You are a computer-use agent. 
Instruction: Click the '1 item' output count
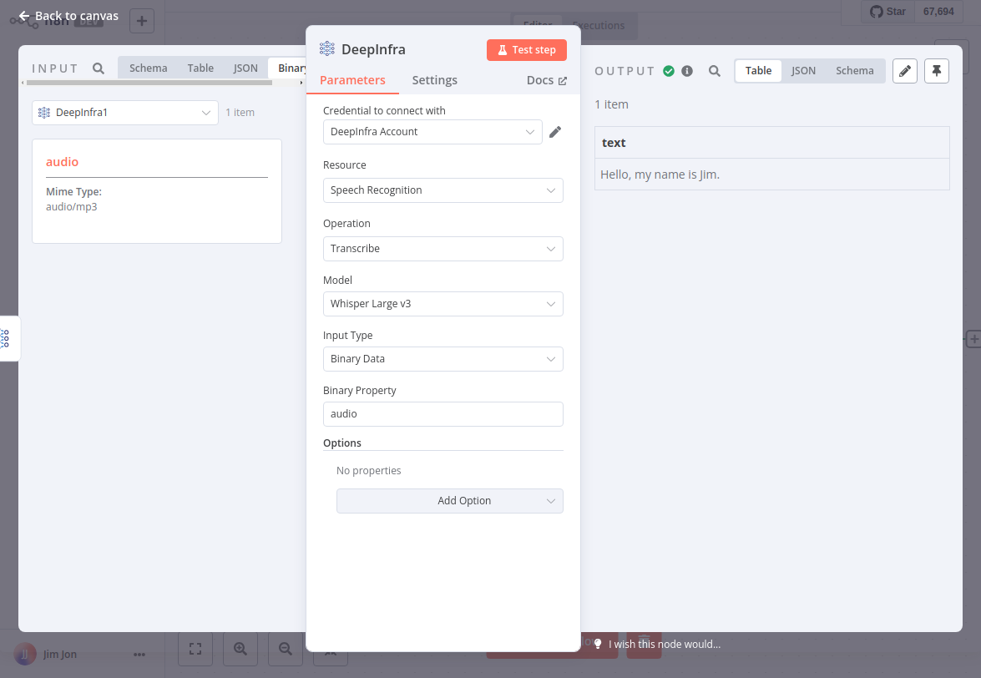coord(611,104)
